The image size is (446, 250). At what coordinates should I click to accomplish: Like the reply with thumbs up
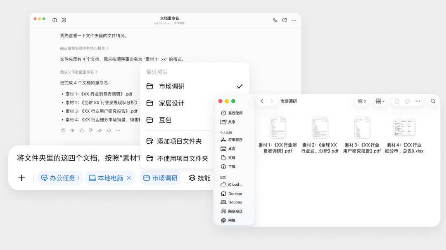coord(82,130)
